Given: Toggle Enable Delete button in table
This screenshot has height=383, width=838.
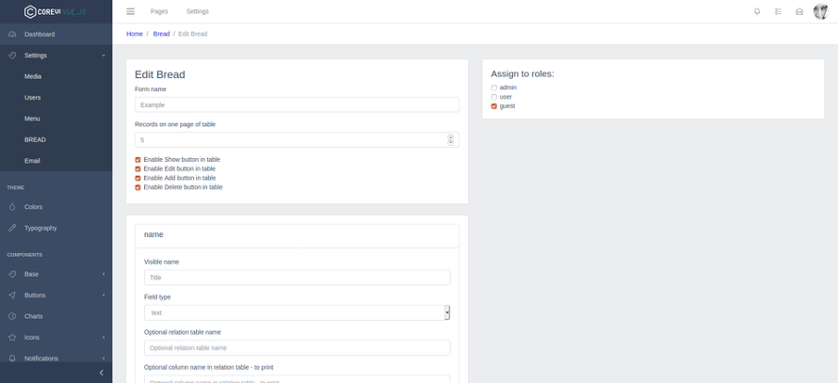Looking at the screenshot, I should pos(137,187).
